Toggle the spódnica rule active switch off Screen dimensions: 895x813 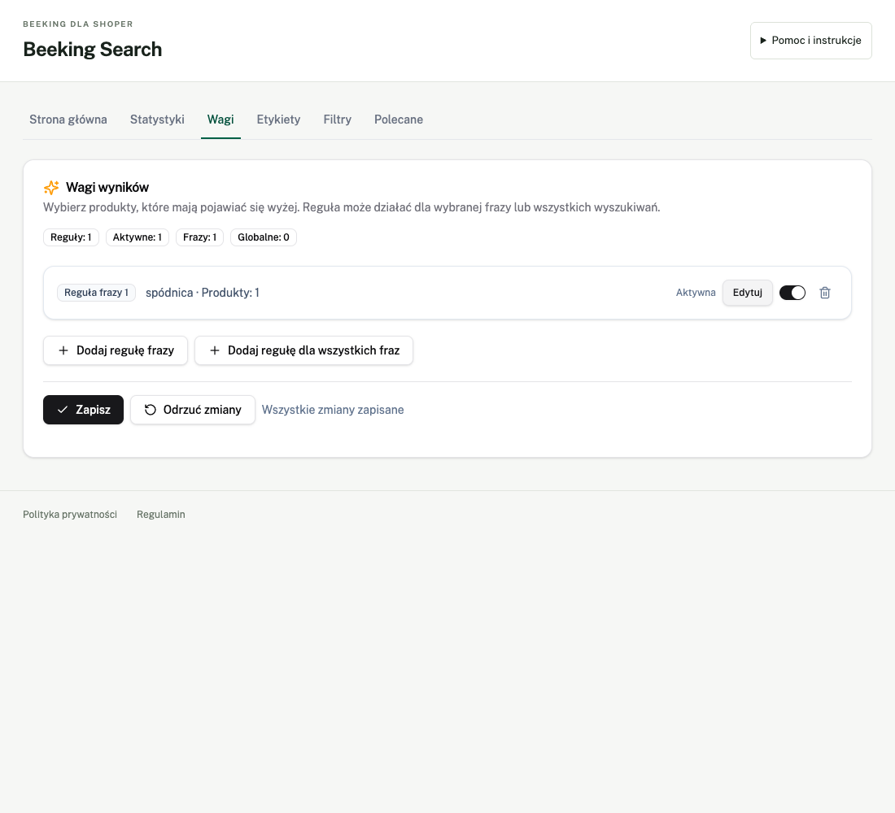792,293
